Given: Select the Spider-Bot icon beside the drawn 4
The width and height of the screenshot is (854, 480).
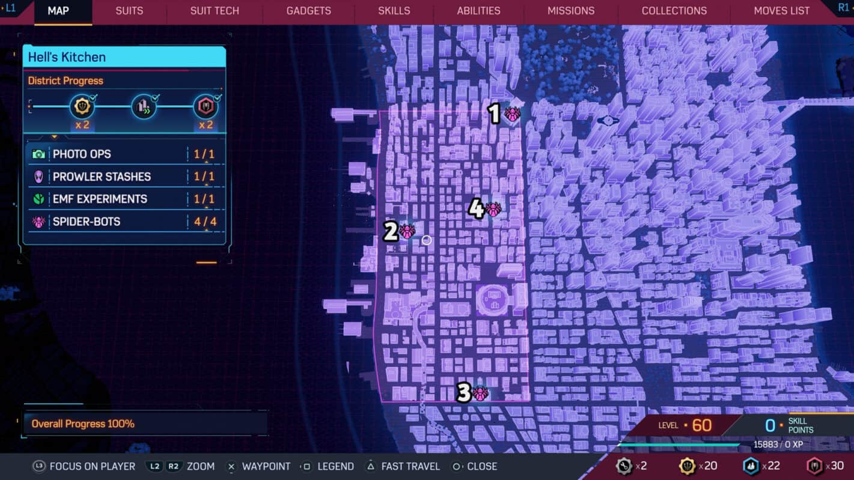Looking at the screenshot, I should pos(493,209).
